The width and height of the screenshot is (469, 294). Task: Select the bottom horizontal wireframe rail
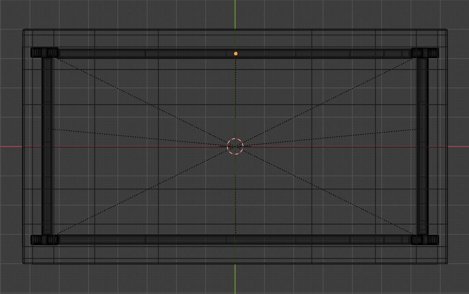coord(235,240)
